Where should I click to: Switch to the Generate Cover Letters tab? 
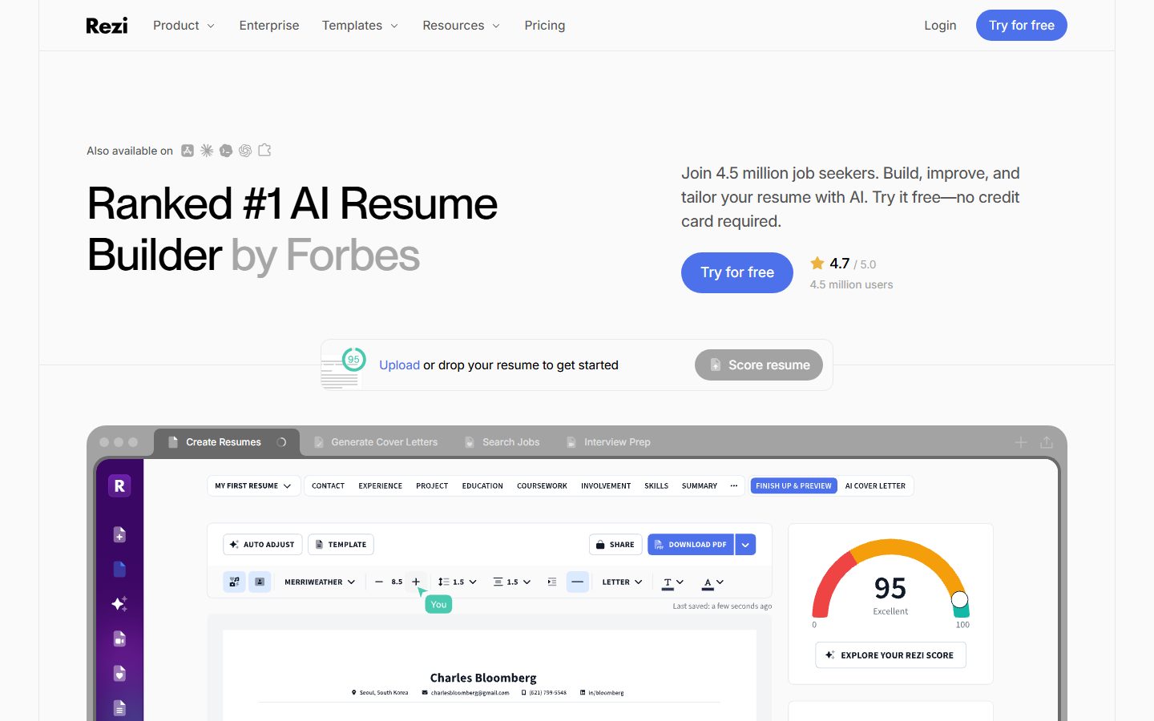(x=376, y=442)
